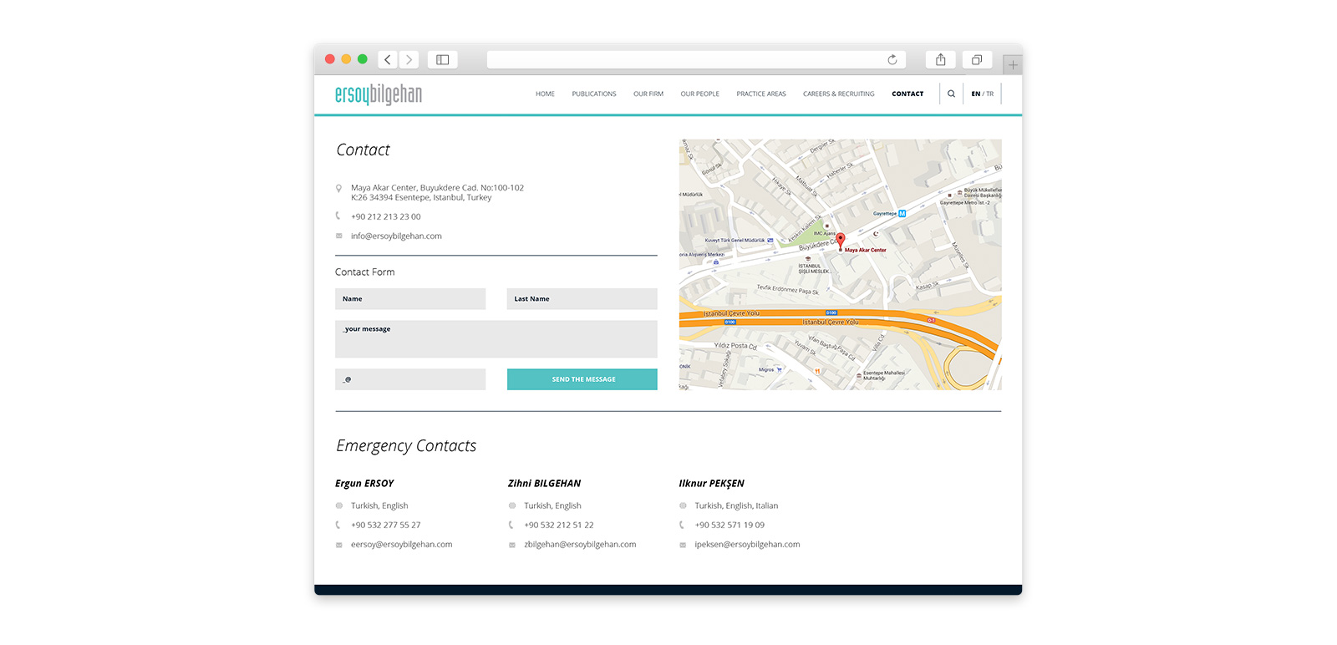This screenshot has width=1337, height=645.
Task: Open Careers & Recruiting navigation item
Action: (x=838, y=94)
